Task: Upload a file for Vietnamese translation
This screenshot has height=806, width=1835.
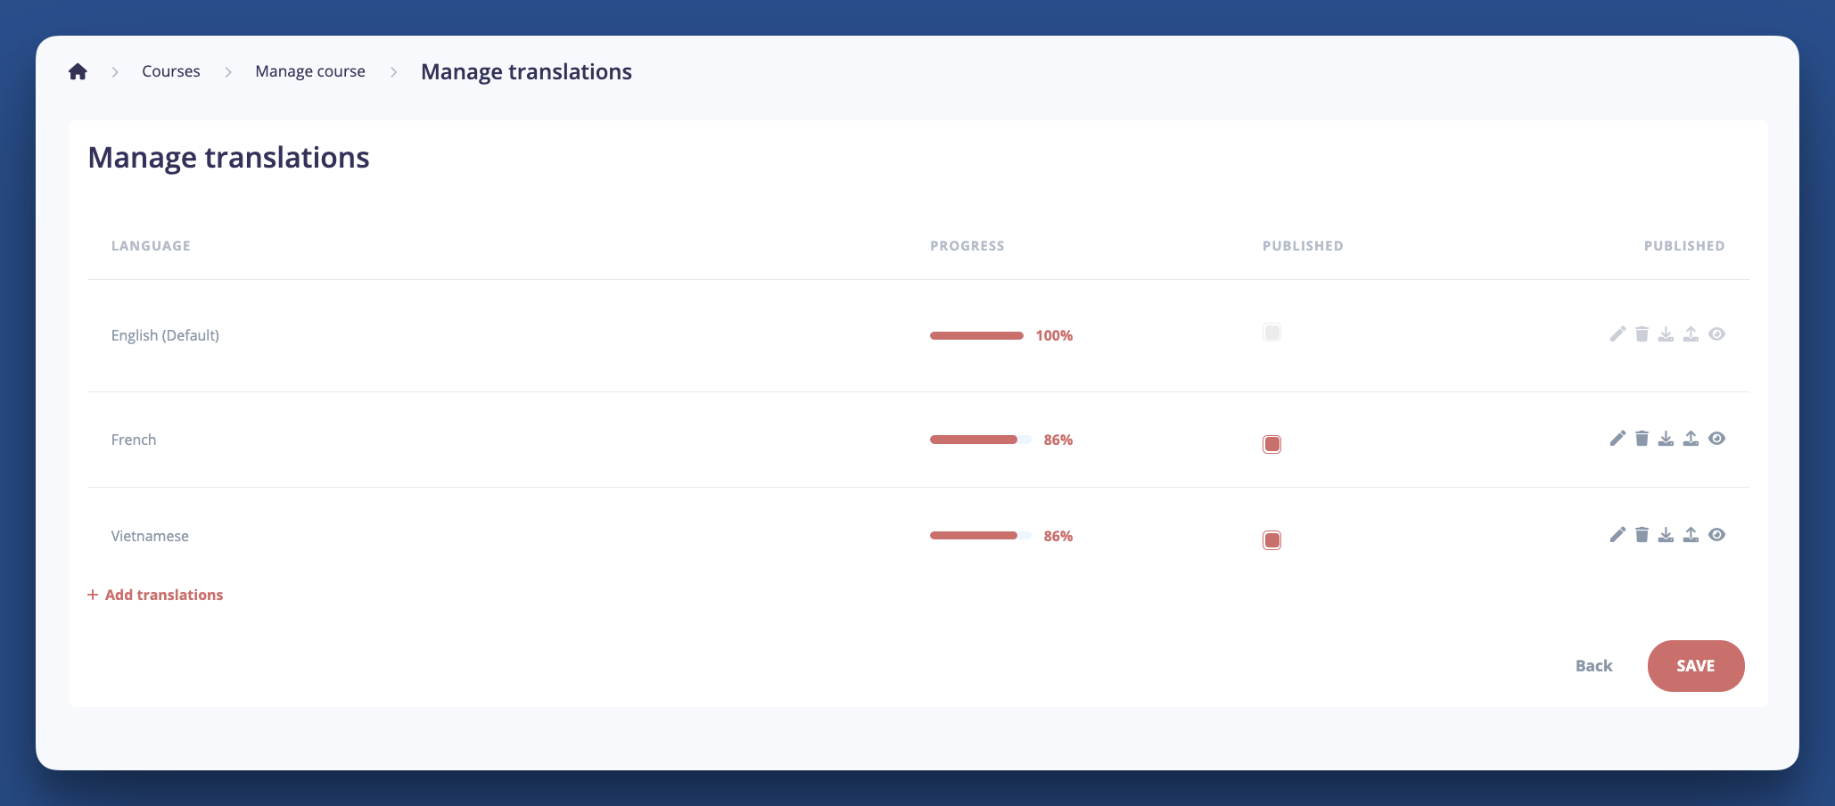Action: point(1691,535)
